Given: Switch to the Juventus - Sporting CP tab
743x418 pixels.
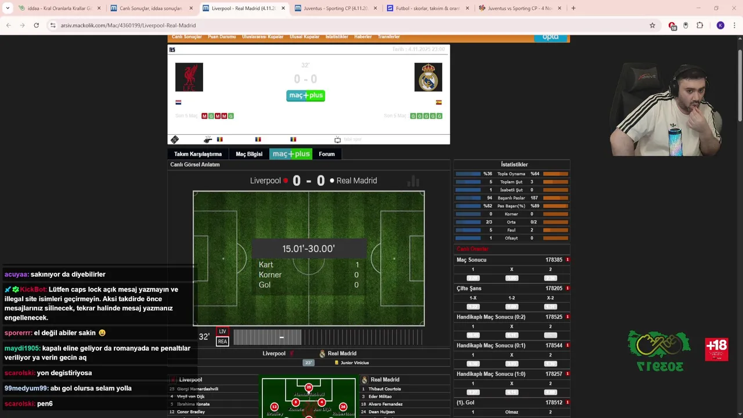Looking at the screenshot, I should pyautogui.click(x=336, y=9).
